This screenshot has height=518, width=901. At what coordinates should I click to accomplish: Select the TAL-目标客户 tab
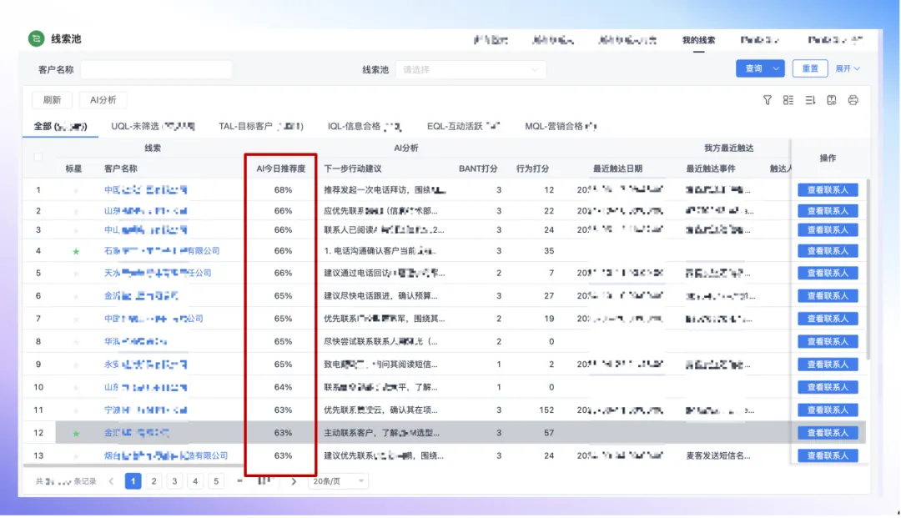click(261, 126)
